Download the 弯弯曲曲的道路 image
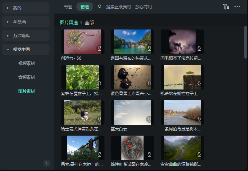 [199, 154]
